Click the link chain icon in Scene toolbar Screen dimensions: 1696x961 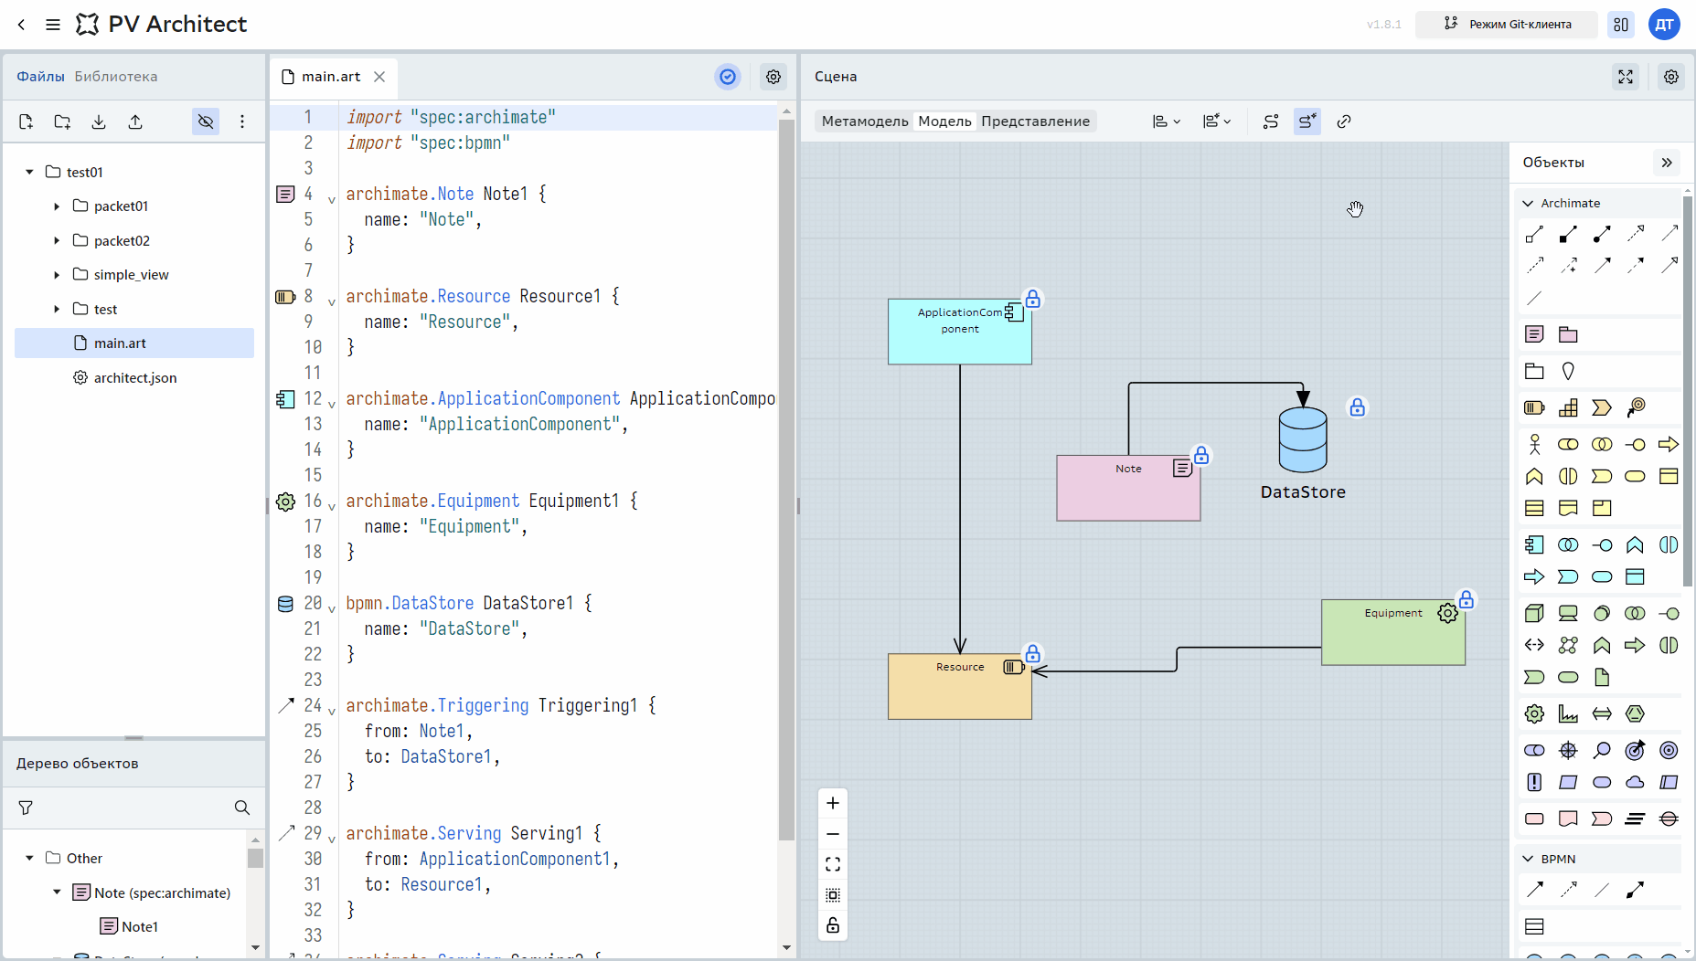point(1344,121)
